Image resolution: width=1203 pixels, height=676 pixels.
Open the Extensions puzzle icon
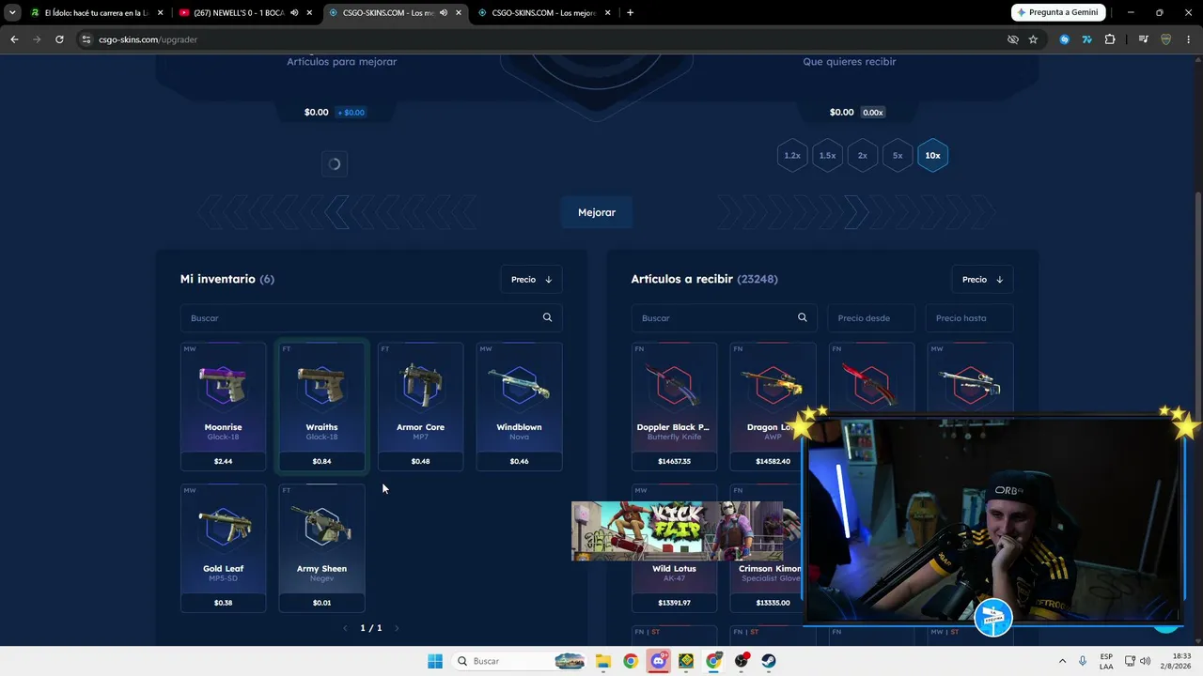pyautogui.click(x=1110, y=39)
